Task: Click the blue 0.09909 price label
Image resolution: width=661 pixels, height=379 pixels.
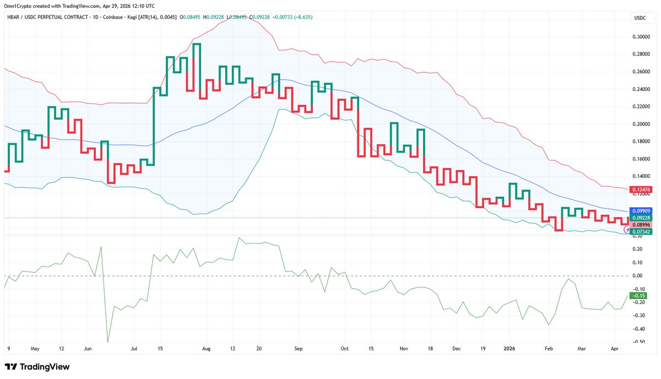Action: click(x=641, y=211)
